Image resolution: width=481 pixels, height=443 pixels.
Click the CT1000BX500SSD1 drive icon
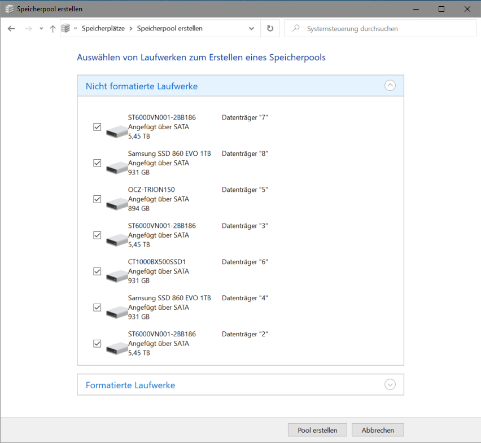tap(117, 275)
